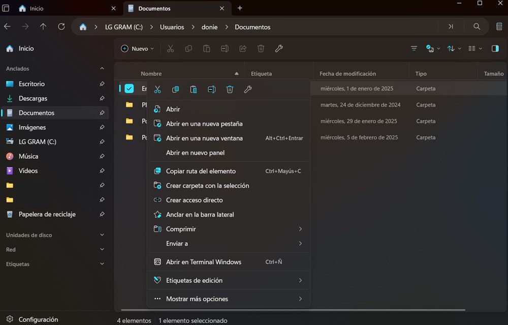Select Abrir en Terminal Windows
This screenshot has width=508, height=325.
click(229, 262)
